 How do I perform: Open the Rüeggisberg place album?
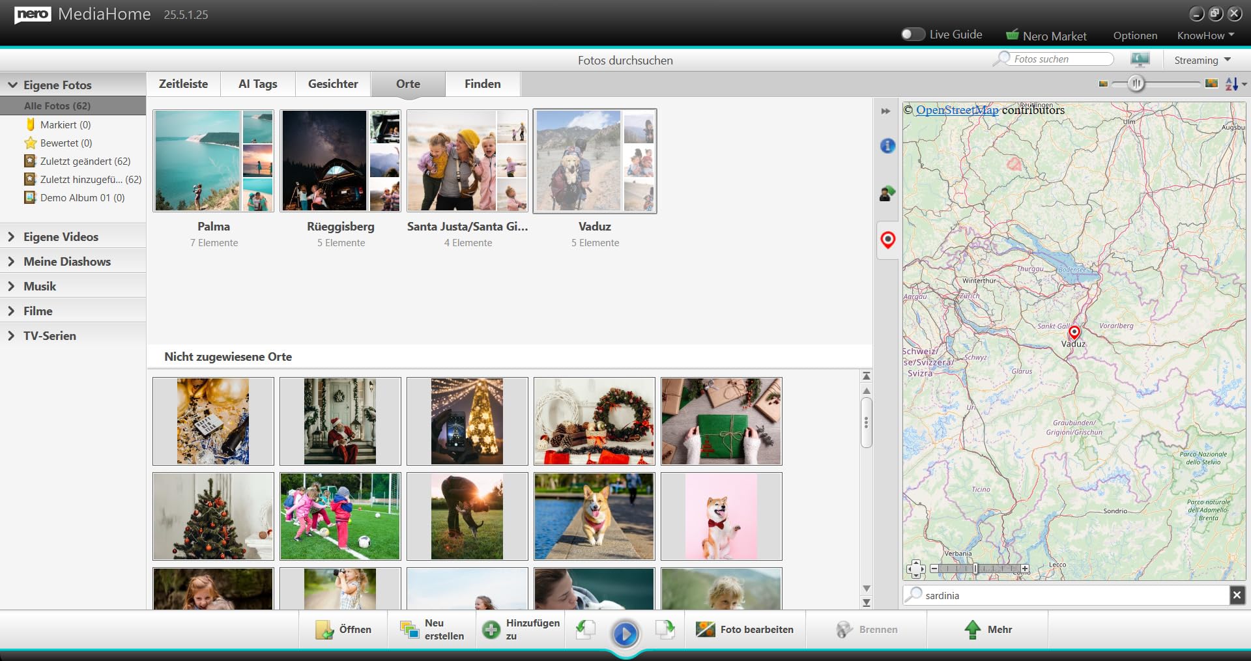pos(341,161)
